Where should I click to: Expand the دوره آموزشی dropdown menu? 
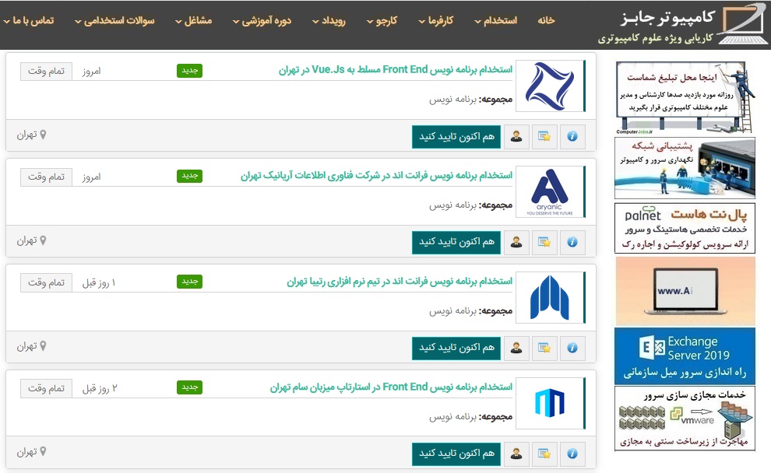[262, 21]
